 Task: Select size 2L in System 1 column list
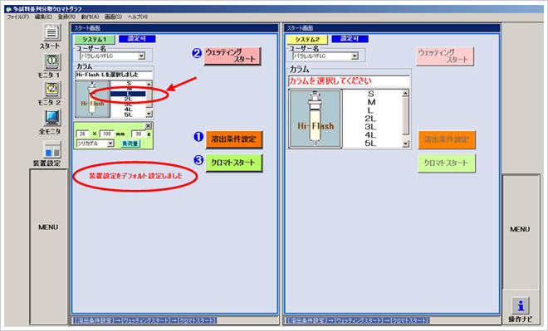[128, 100]
